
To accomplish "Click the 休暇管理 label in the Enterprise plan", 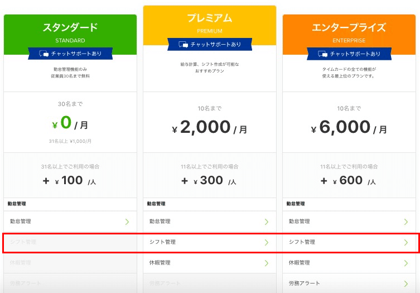I will pyautogui.click(x=299, y=263).
